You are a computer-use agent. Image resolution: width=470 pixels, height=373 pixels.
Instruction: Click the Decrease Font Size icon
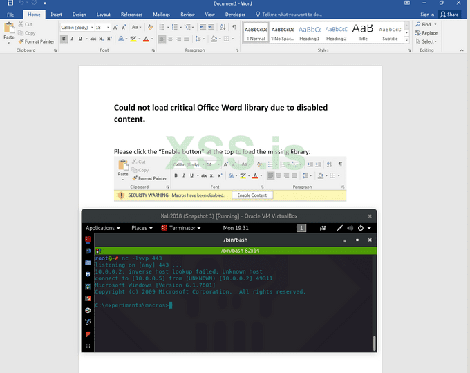click(124, 27)
